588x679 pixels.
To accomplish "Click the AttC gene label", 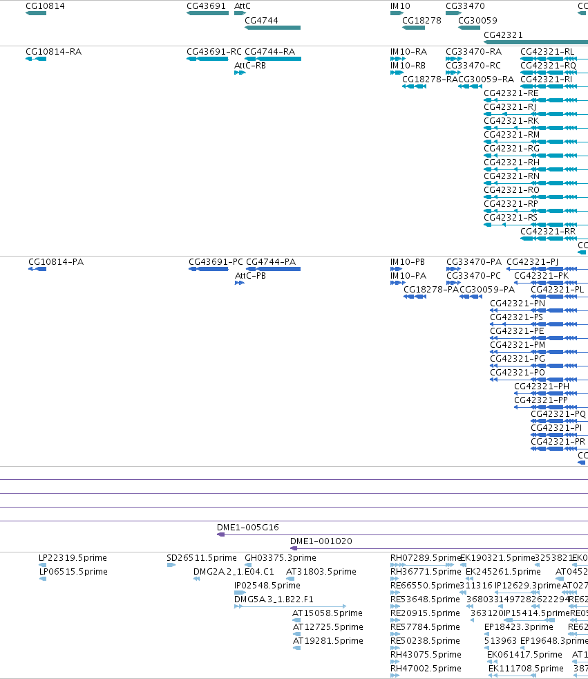I will pos(243,6).
